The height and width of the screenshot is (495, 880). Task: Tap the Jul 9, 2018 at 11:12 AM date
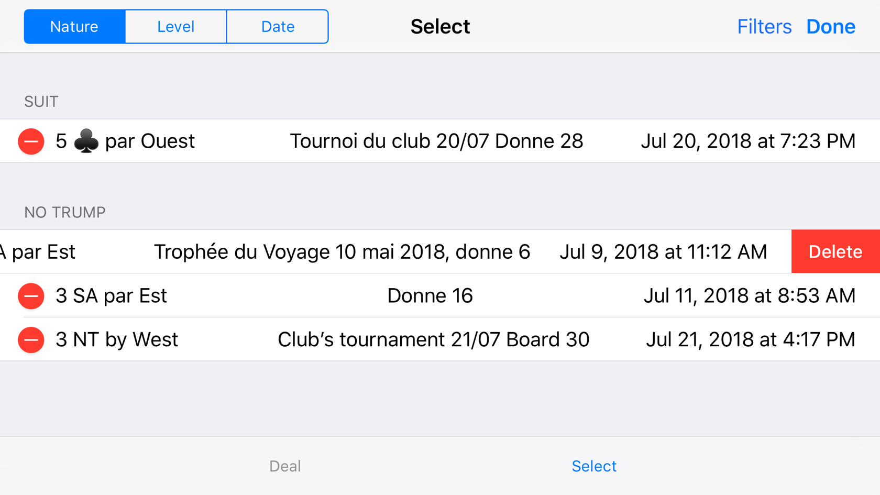click(x=663, y=252)
